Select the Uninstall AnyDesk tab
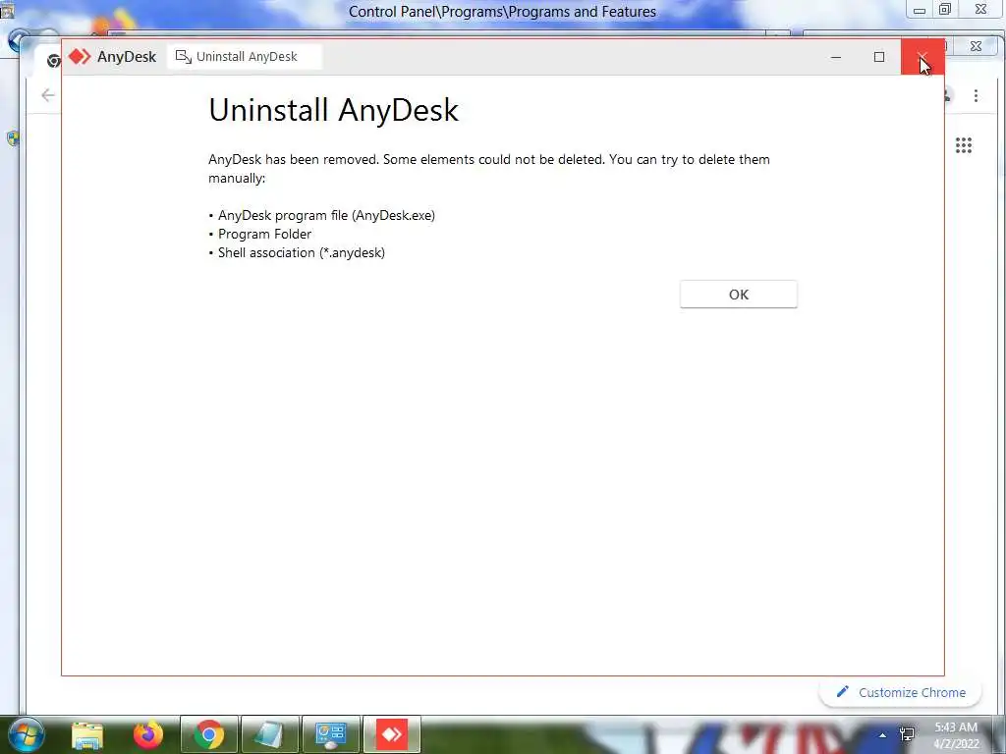 (245, 56)
